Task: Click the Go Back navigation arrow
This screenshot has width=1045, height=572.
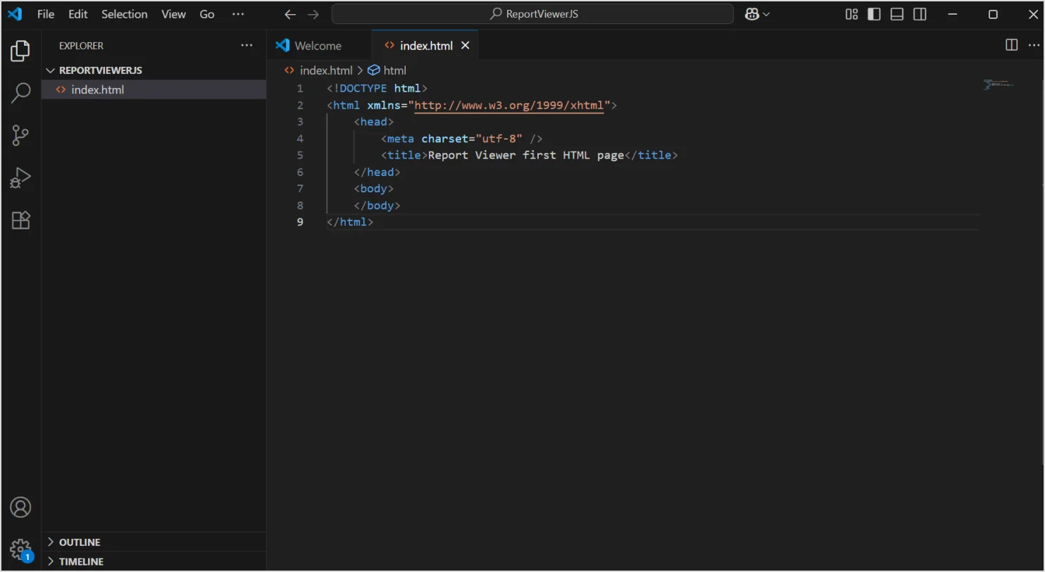Action: coord(289,14)
